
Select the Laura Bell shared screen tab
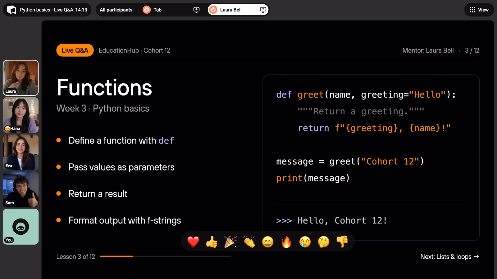pyautogui.click(x=238, y=10)
